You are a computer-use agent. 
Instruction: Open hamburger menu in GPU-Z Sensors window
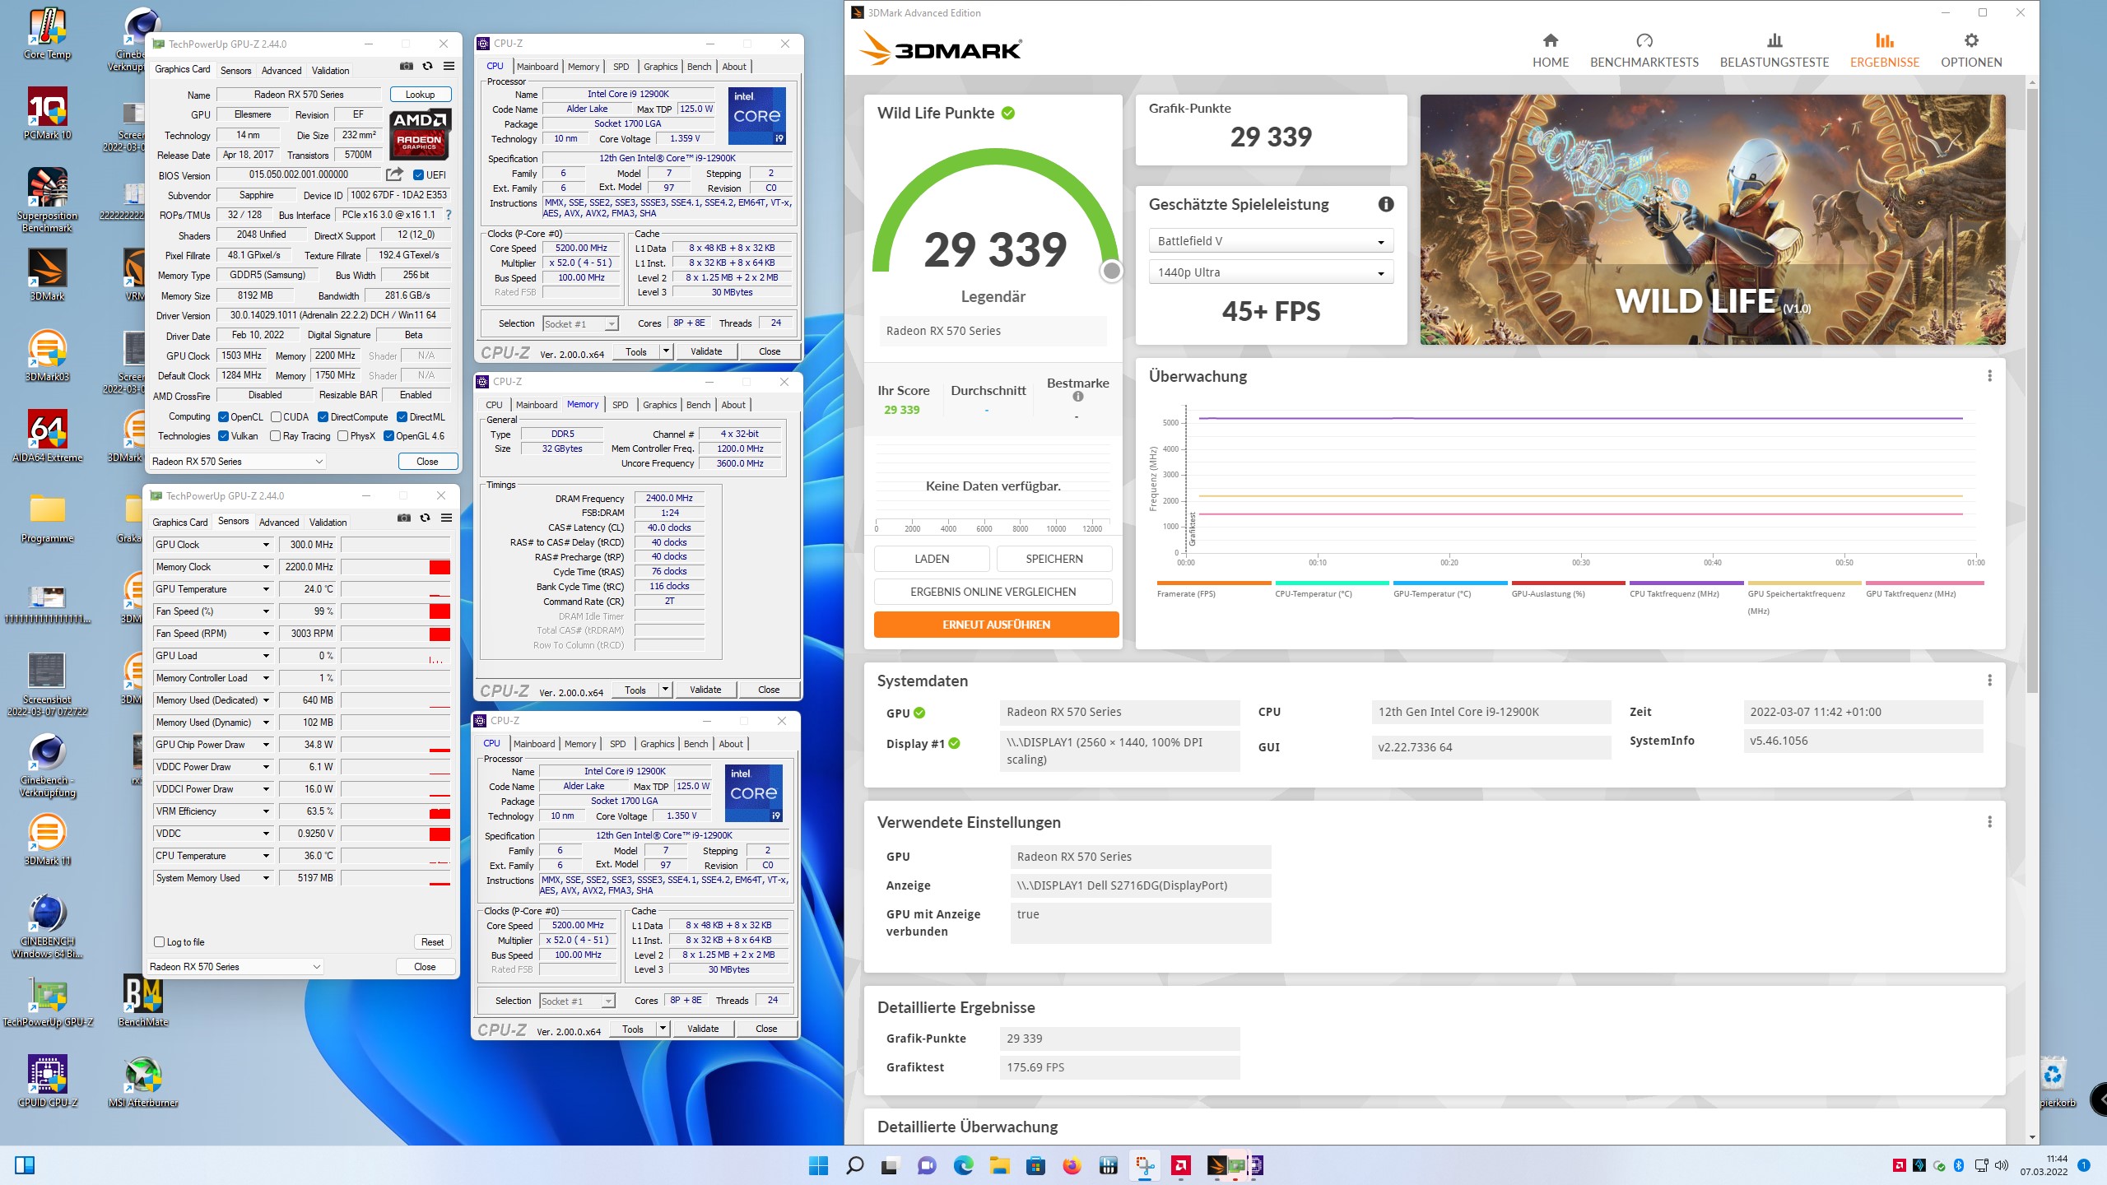(x=446, y=518)
